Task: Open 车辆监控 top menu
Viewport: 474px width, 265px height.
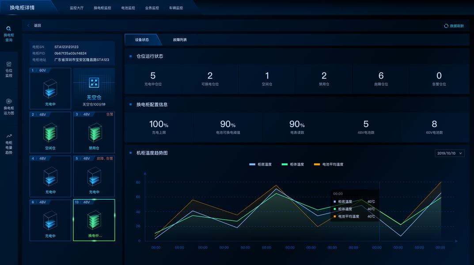Action: coord(176,8)
